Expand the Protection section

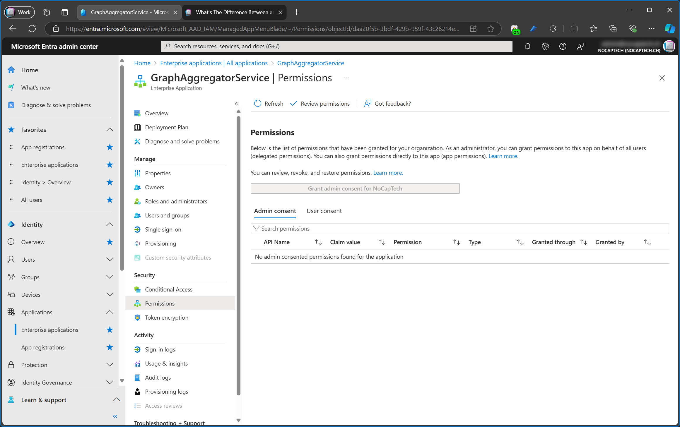pyautogui.click(x=110, y=365)
